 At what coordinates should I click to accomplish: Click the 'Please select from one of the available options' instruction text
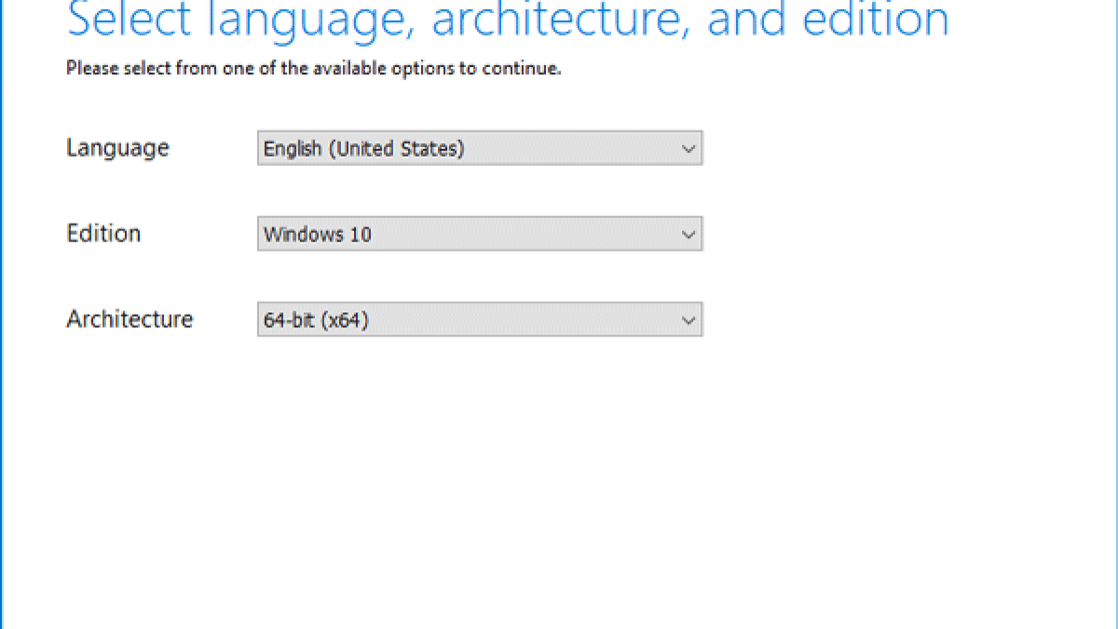[x=314, y=68]
